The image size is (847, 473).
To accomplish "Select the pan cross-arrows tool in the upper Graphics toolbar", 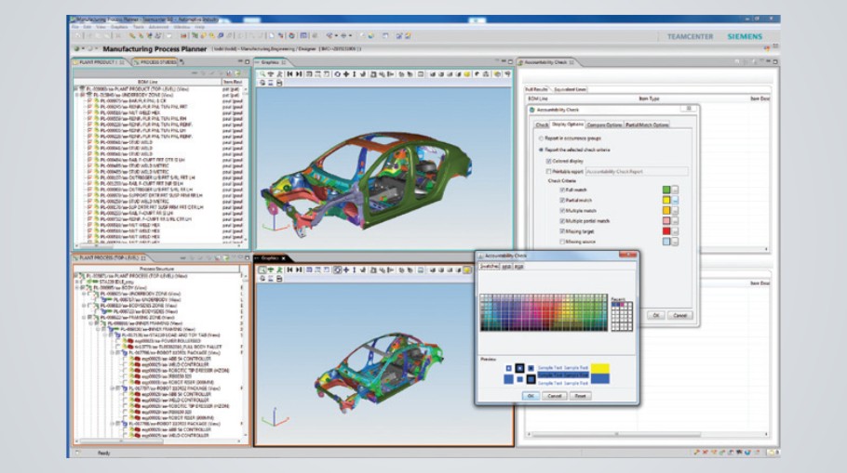I will tap(346, 72).
